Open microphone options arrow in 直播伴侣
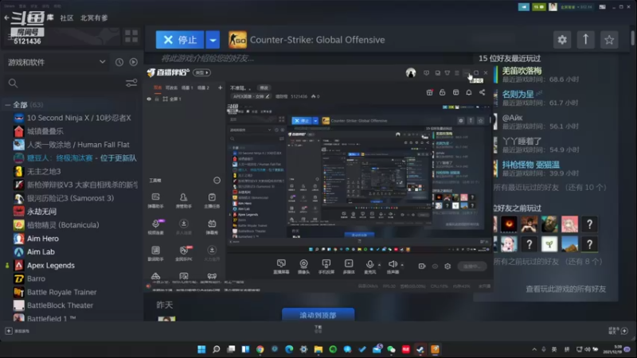 tap(380, 265)
